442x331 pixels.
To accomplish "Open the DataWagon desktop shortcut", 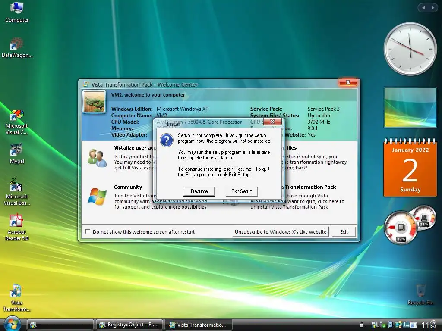I will [17, 48].
